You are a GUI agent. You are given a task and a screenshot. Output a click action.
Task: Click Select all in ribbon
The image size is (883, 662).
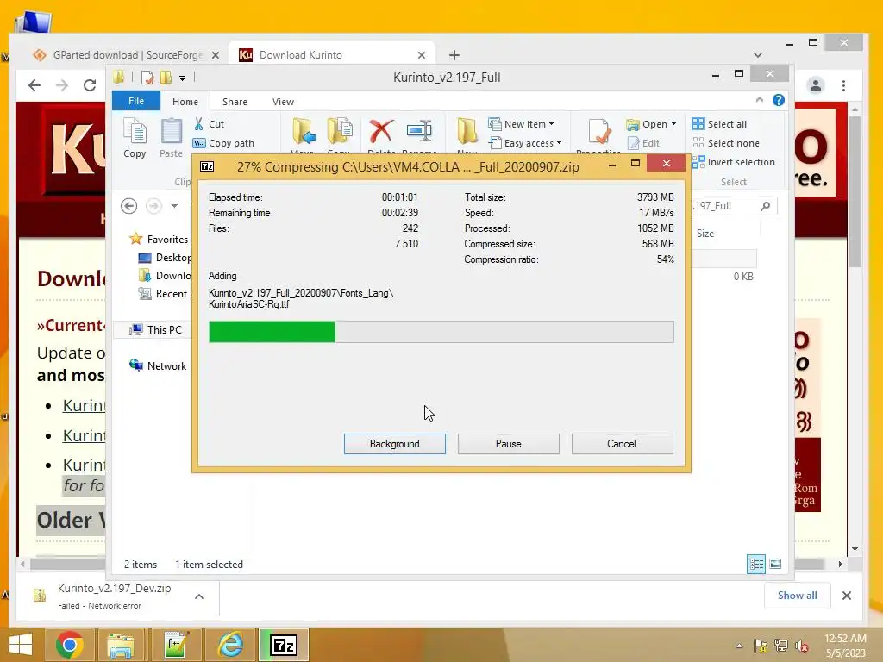point(719,124)
